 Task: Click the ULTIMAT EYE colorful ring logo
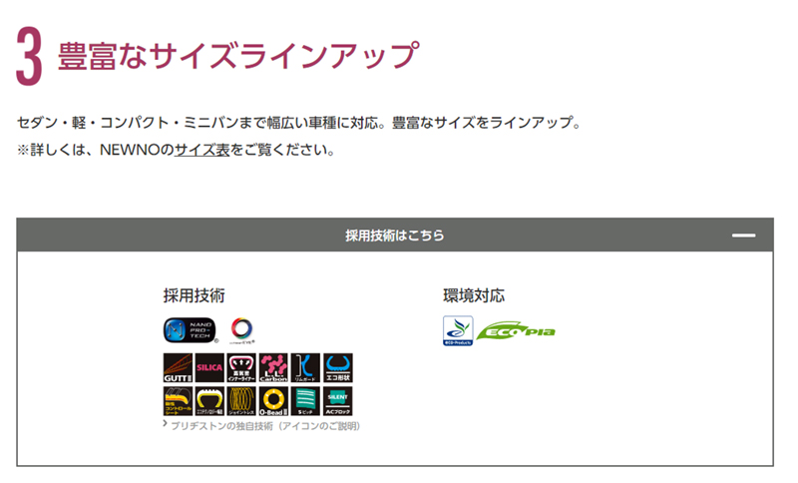pyautogui.click(x=241, y=331)
